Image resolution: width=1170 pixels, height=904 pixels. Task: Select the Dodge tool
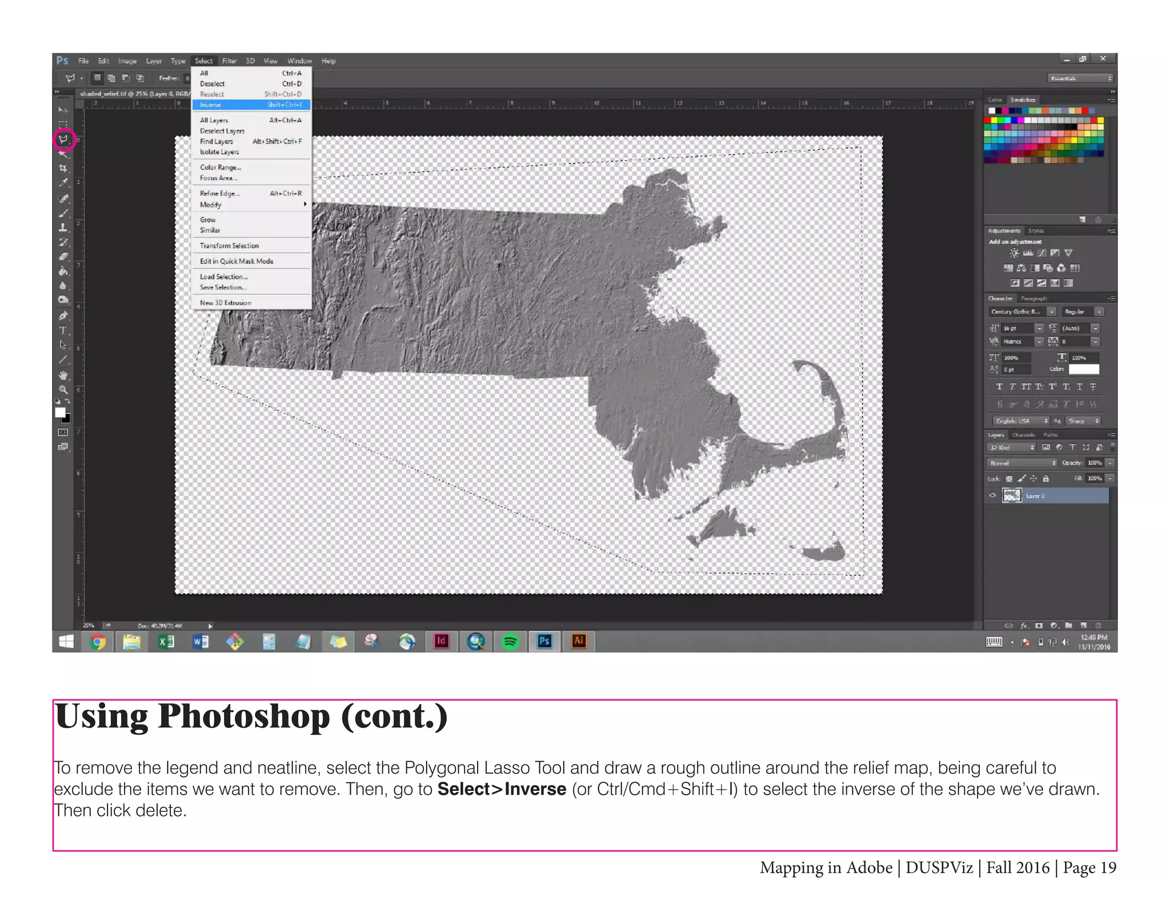[63, 299]
